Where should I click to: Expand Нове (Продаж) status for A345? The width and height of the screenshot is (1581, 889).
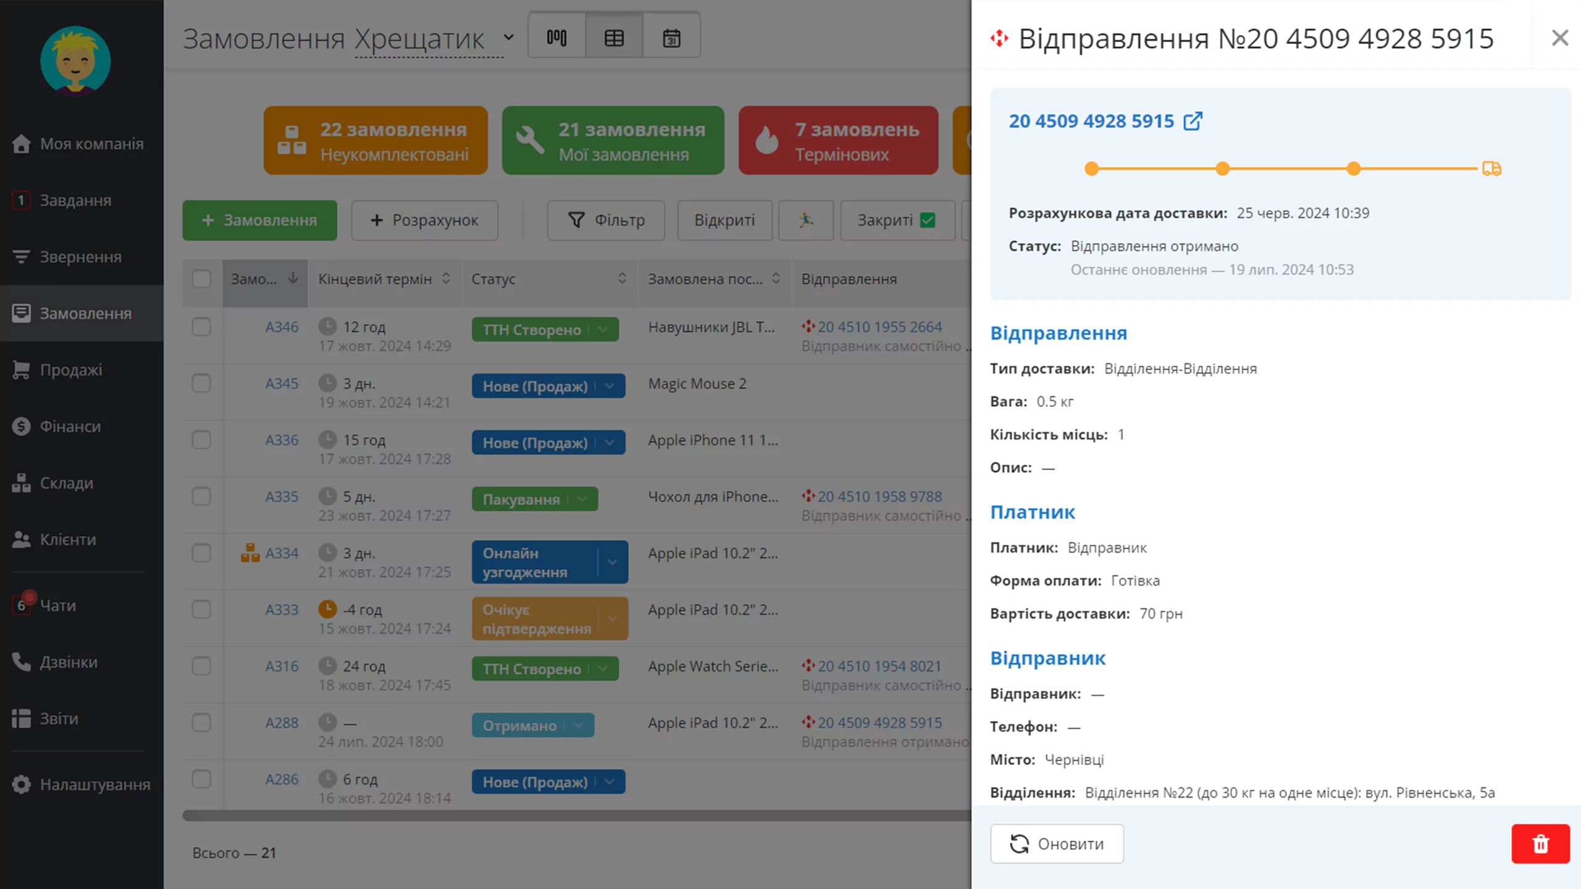pos(610,386)
